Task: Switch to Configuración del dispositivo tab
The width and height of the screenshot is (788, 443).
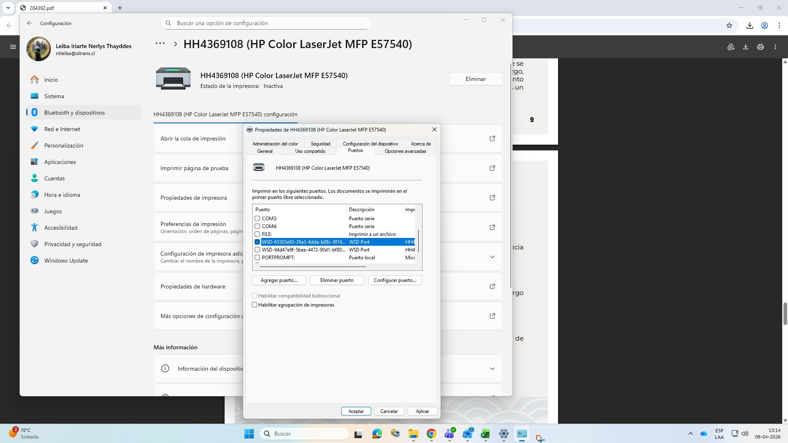Action: pos(370,144)
